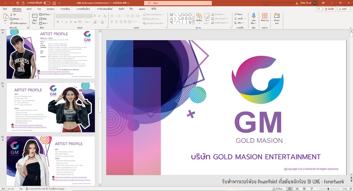Click the Record (บันทึก) button
The width and height of the screenshot is (353, 191).
tap(330, 9)
